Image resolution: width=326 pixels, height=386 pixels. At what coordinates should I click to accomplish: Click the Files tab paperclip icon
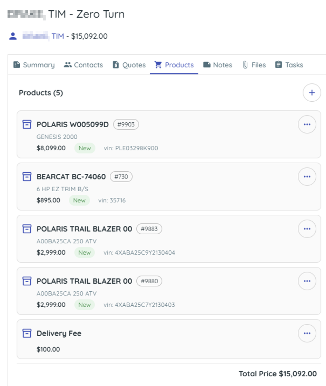245,64
